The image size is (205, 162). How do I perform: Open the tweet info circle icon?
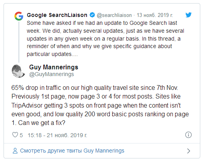[188, 135]
